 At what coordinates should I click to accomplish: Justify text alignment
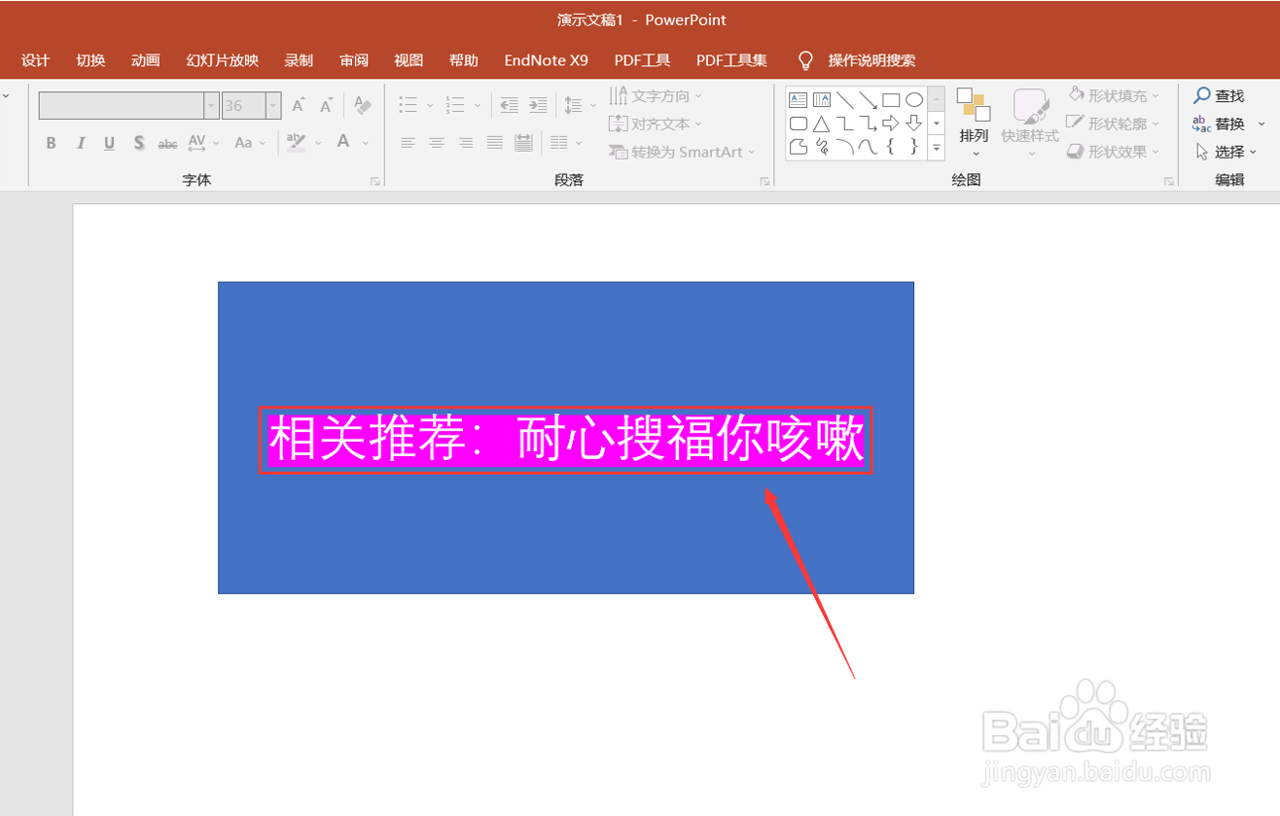[495, 143]
